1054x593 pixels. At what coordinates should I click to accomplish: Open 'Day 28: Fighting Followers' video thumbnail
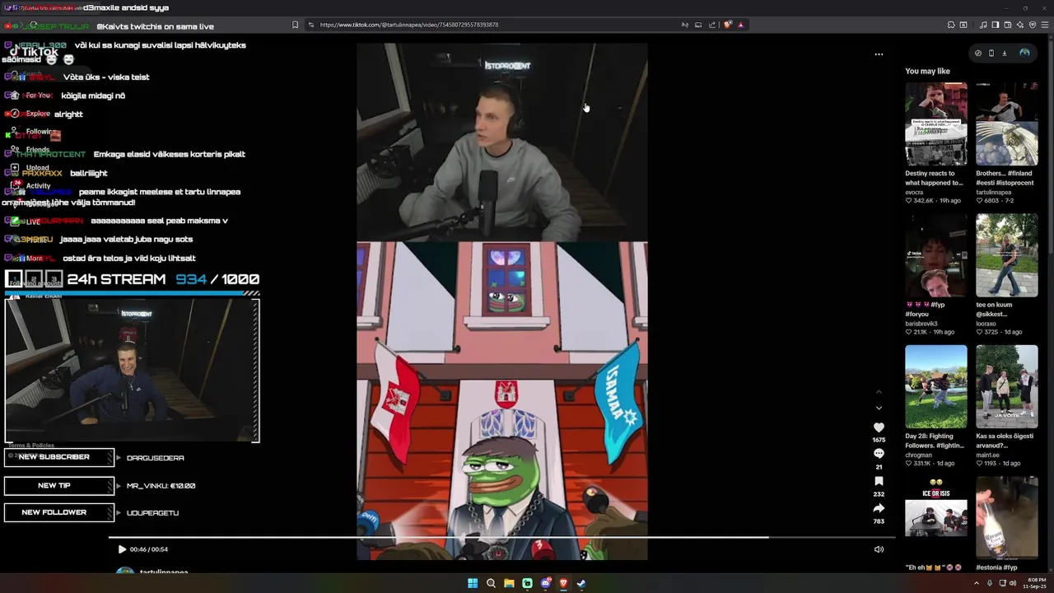point(936,386)
